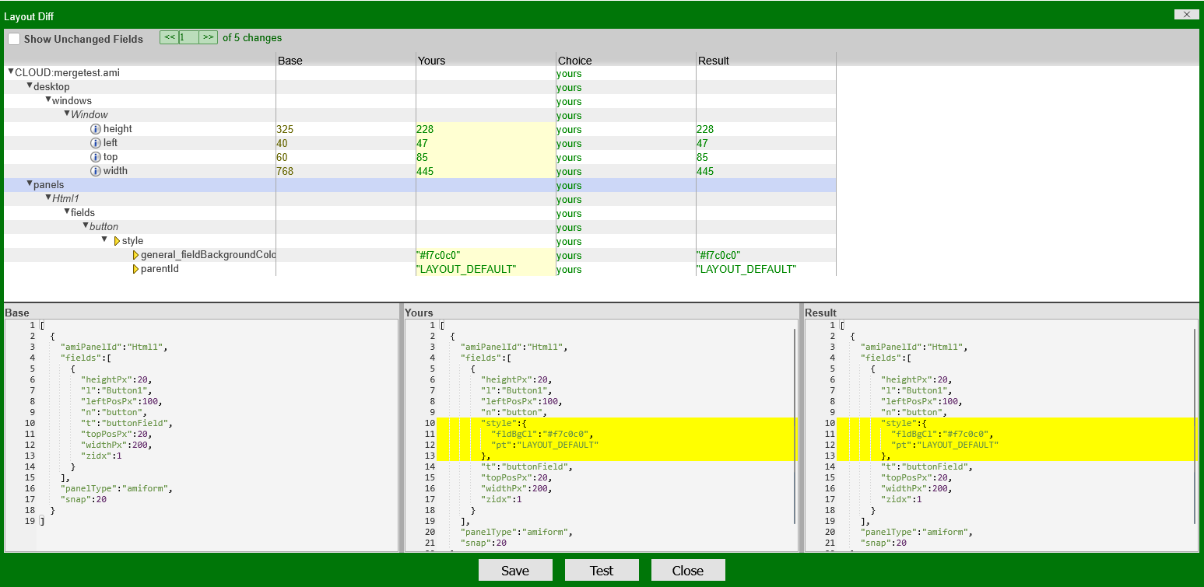The height and width of the screenshot is (587, 1204).
Task: Collapse the desktop tree node
Action: (x=30, y=86)
